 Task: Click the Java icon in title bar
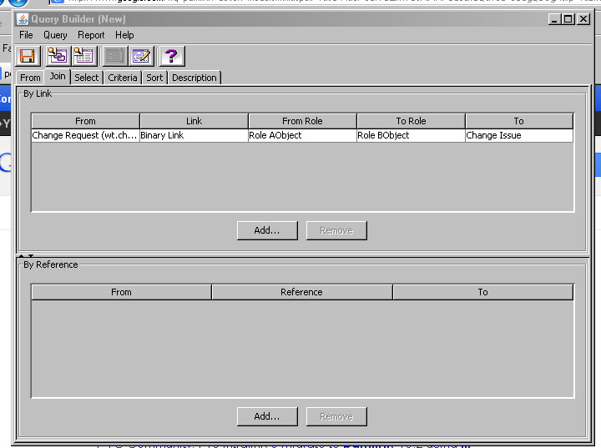click(x=23, y=19)
